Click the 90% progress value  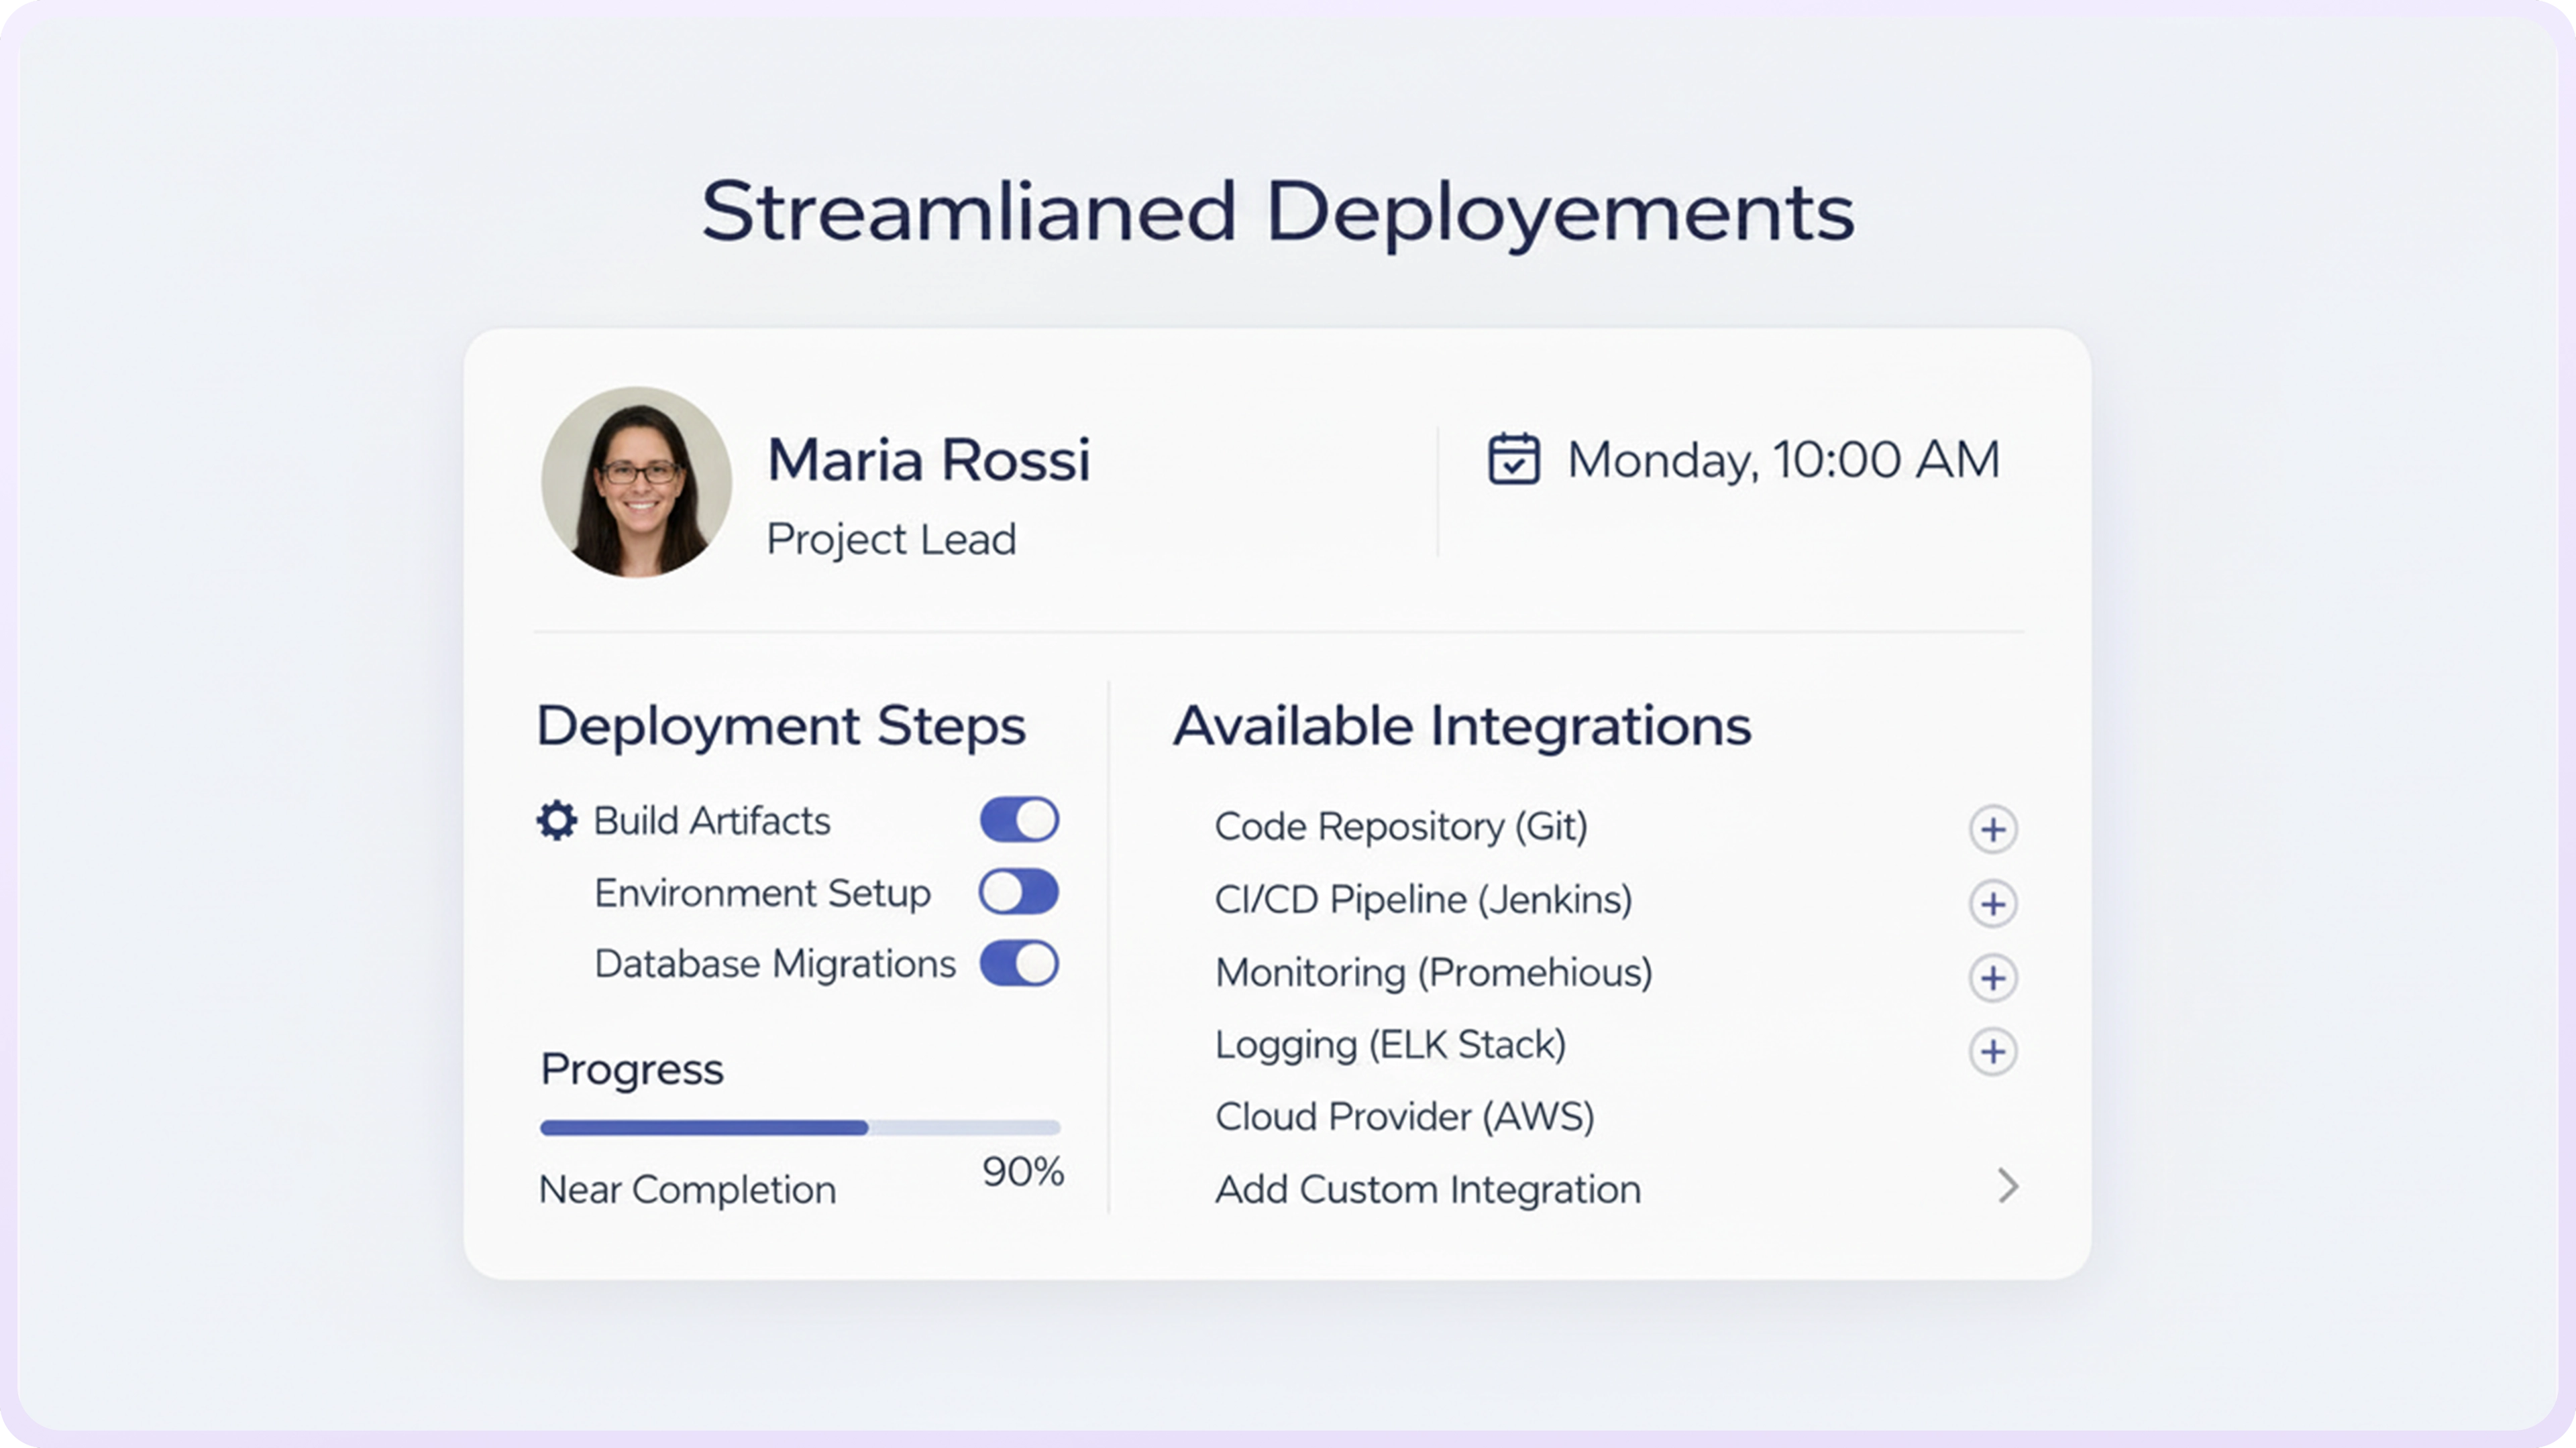1023,1173
